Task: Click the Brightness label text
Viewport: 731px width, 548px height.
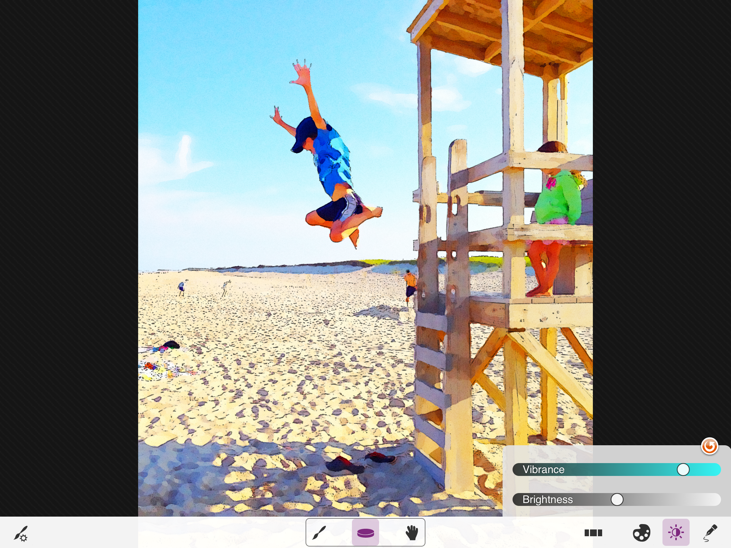Action: (x=547, y=499)
